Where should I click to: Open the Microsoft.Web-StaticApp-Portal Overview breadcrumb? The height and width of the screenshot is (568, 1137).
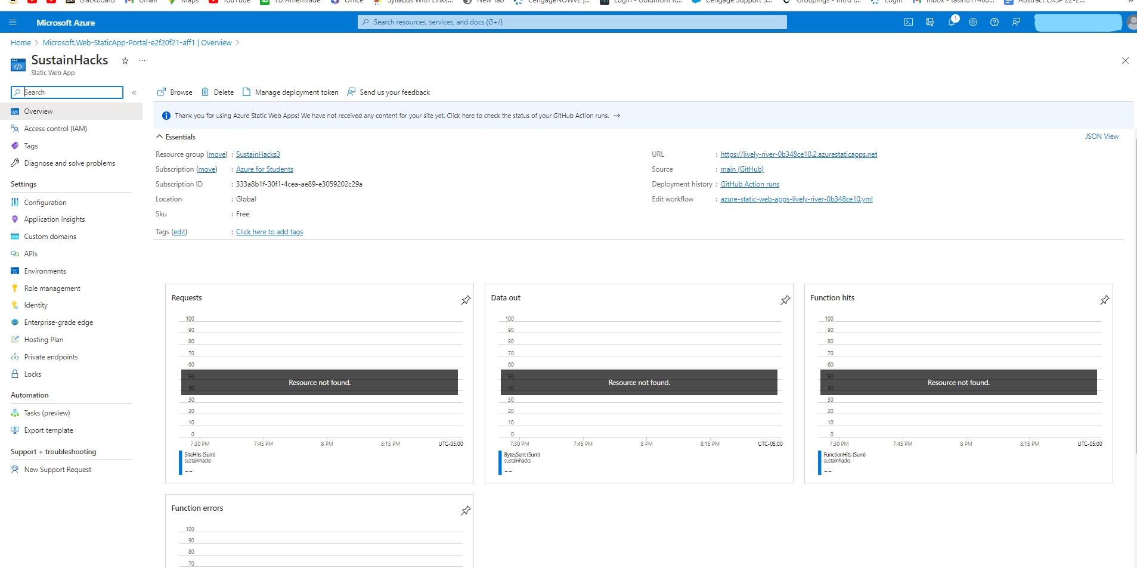(137, 43)
